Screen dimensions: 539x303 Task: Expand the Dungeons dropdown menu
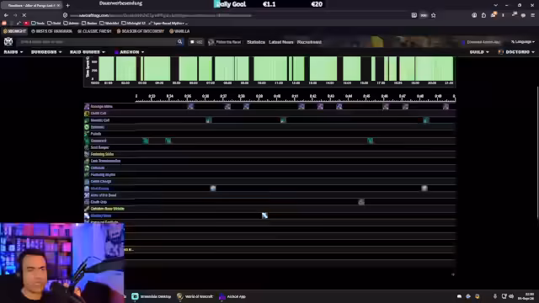point(46,52)
